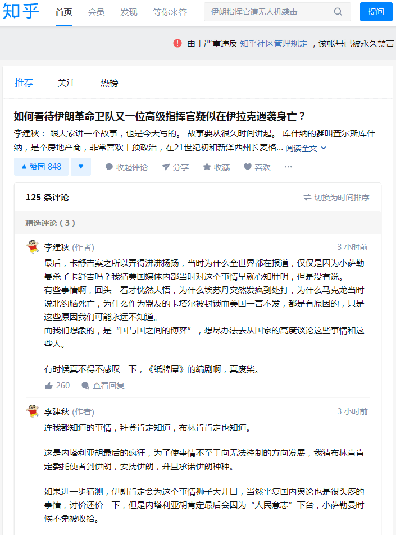The height and width of the screenshot is (535, 396).
Task: Collapse comments via 收起评论
Action: pyautogui.click(x=126, y=167)
